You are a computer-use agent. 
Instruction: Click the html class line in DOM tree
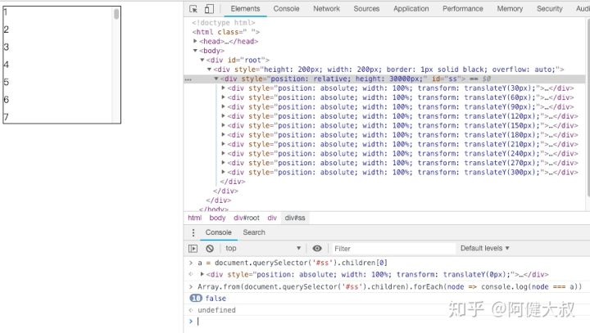[x=226, y=32]
